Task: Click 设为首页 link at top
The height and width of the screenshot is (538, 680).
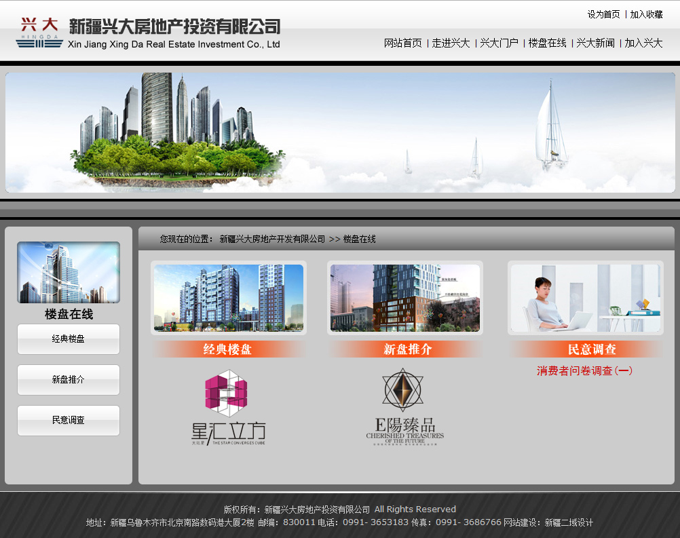Action: [603, 14]
